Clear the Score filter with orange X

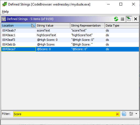117,114
